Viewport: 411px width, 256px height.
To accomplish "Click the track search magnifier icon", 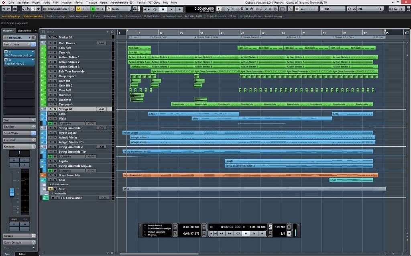I will pyautogui.click(x=112, y=32).
